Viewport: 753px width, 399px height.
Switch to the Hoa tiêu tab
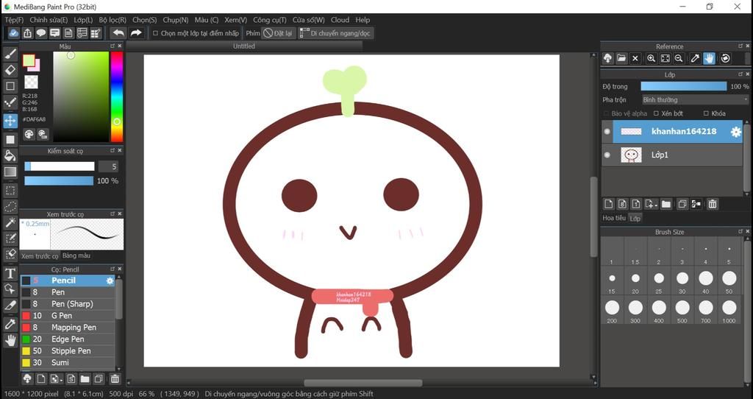(614, 218)
